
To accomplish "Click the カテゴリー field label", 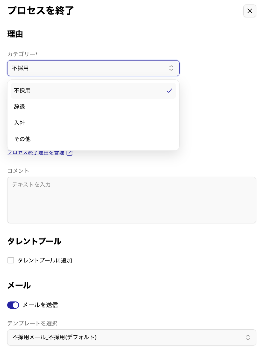I will coord(22,54).
